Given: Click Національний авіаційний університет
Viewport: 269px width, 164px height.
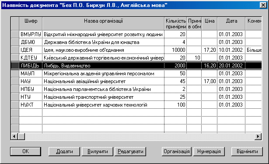Looking at the screenshot, I should click(x=103, y=81).
